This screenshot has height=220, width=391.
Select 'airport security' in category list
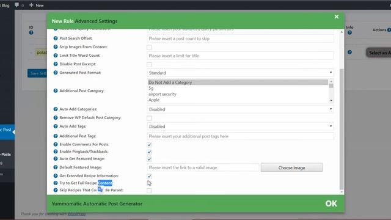238,94
